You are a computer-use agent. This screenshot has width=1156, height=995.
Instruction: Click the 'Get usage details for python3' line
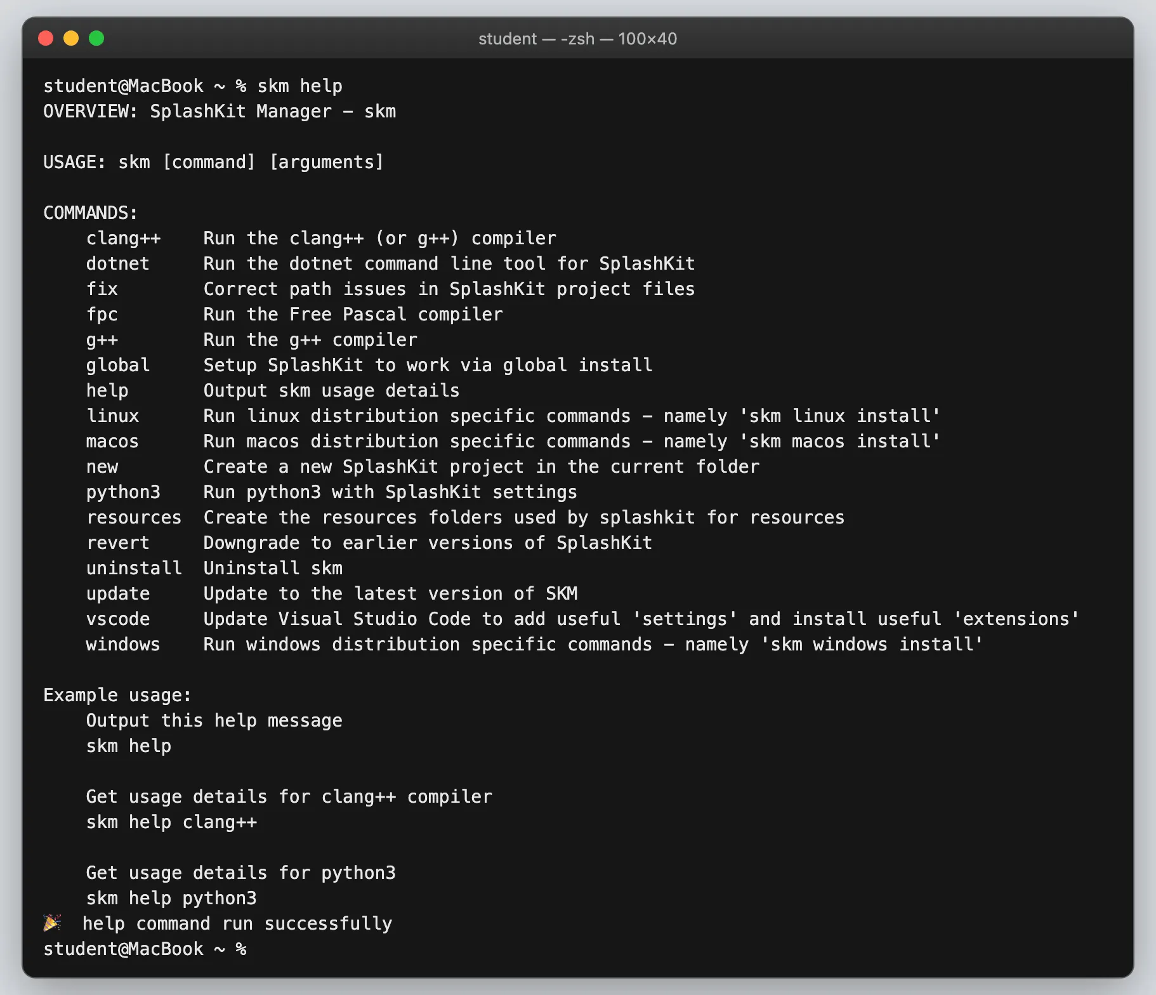coord(241,873)
